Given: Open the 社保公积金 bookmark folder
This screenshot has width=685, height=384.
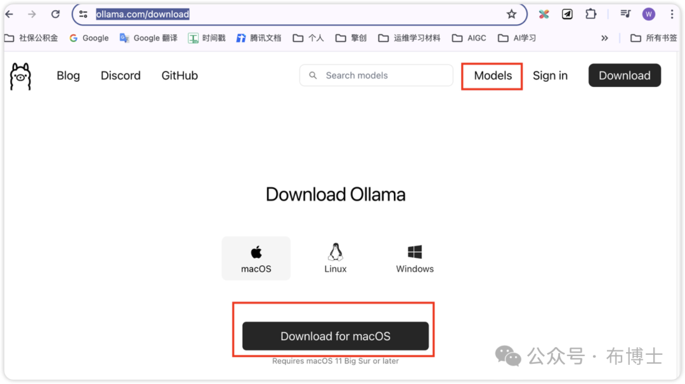Looking at the screenshot, I should point(31,38).
